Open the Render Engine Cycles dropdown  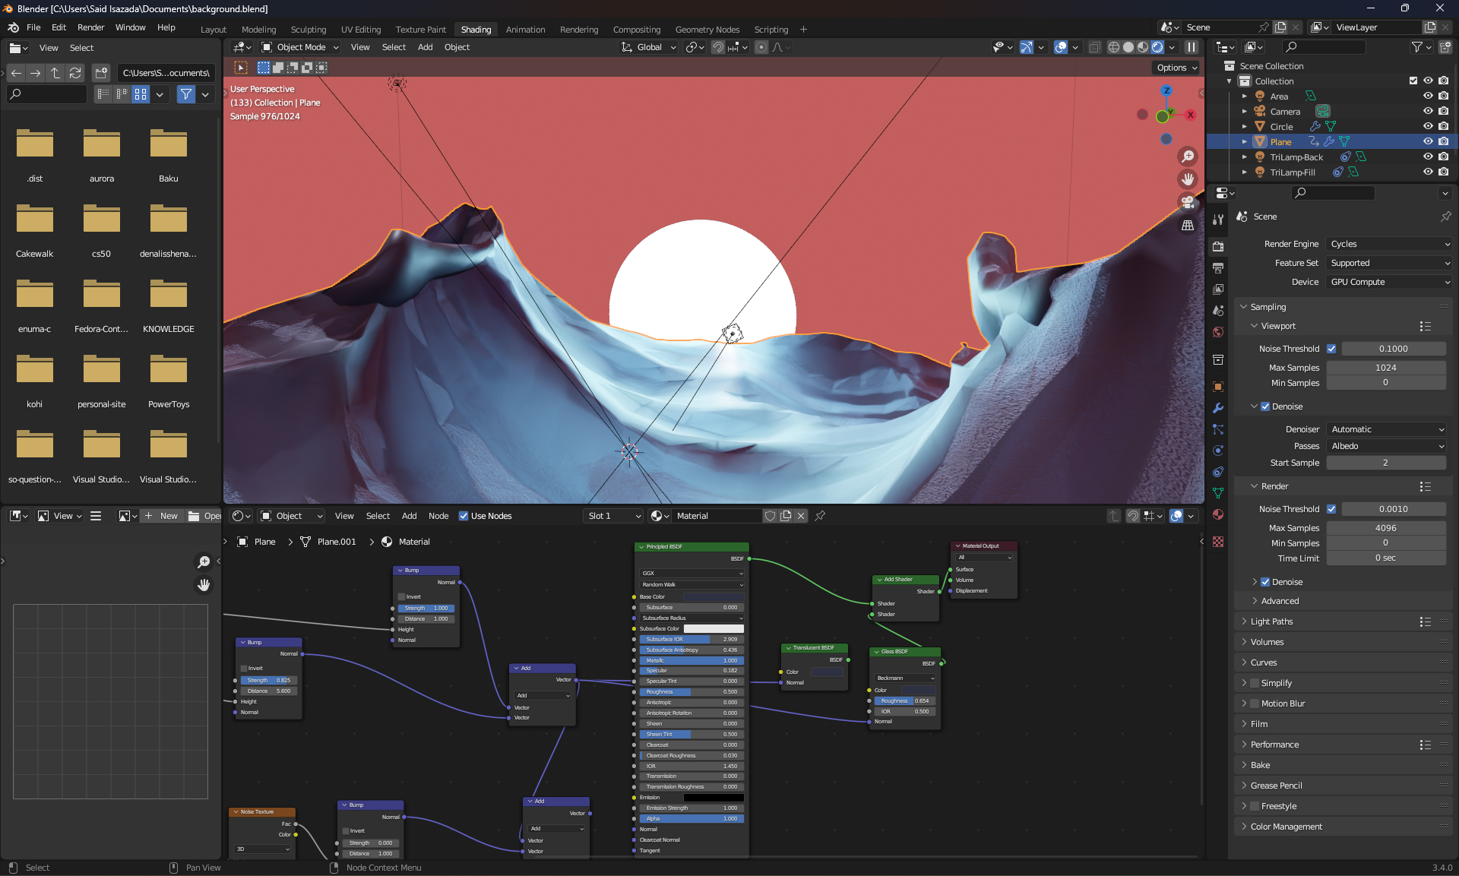pyautogui.click(x=1389, y=244)
